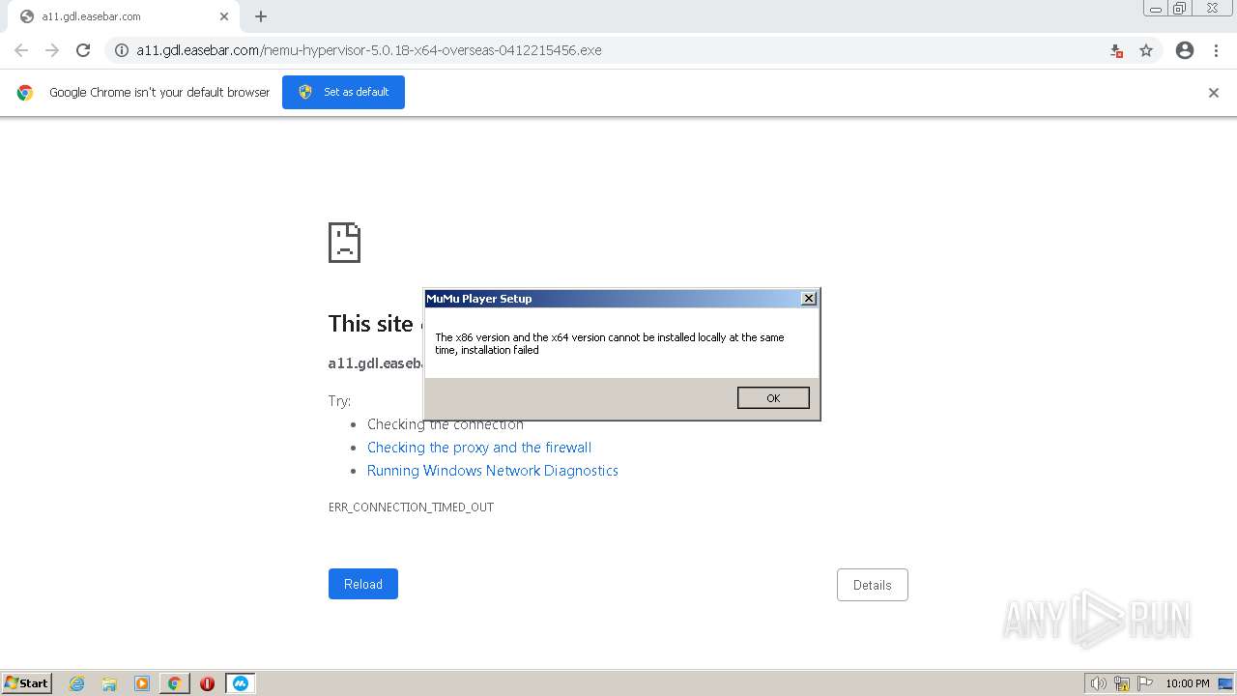Click OK in MuMu Player Setup dialog
Image resolution: width=1237 pixels, height=696 pixels.
[773, 398]
